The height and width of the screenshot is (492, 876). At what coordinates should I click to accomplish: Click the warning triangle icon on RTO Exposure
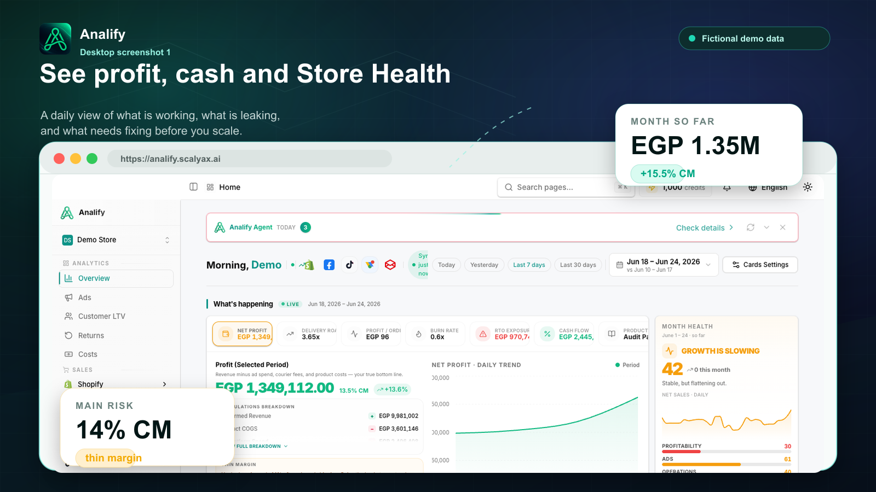coord(483,334)
